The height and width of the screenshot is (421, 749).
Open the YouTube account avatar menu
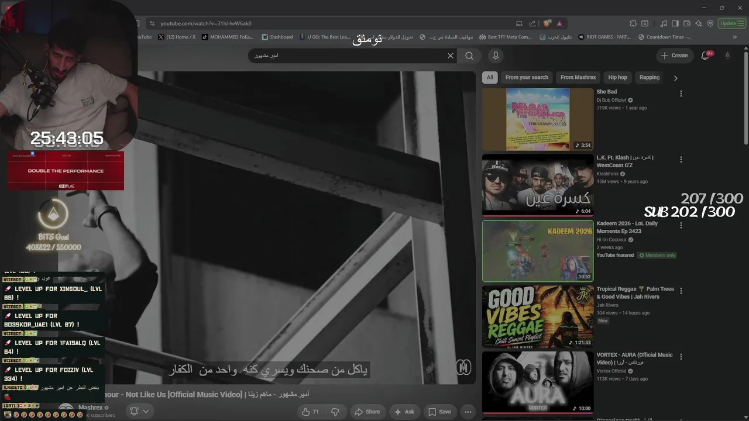coord(727,56)
